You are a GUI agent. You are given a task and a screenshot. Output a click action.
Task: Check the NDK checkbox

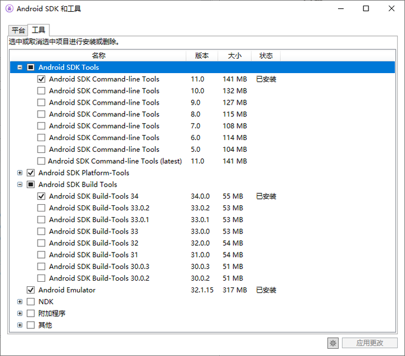pos(31,302)
